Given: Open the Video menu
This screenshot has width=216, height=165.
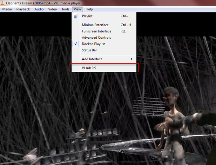Looking at the screenshot, I should coord(52,9).
